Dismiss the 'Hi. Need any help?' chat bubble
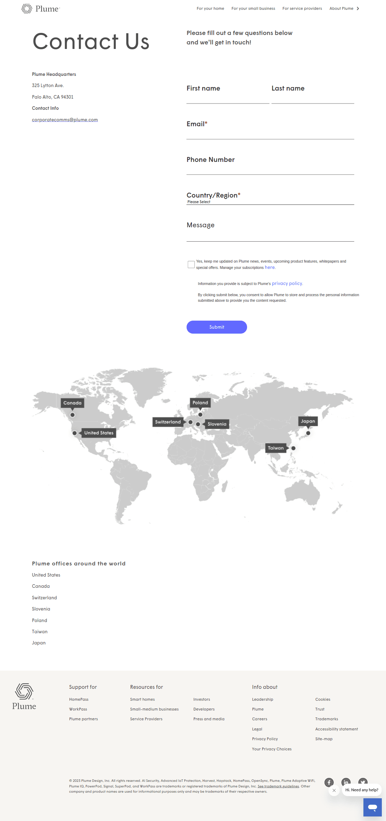Screen dimensions: 386x821 [334, 790]
